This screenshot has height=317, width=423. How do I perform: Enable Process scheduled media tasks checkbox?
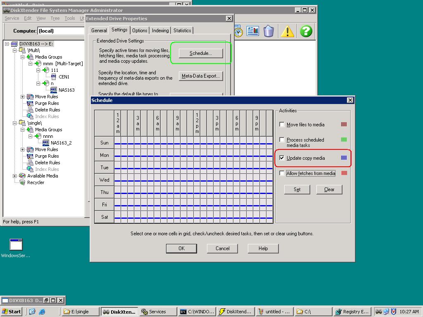coord(282,140)
